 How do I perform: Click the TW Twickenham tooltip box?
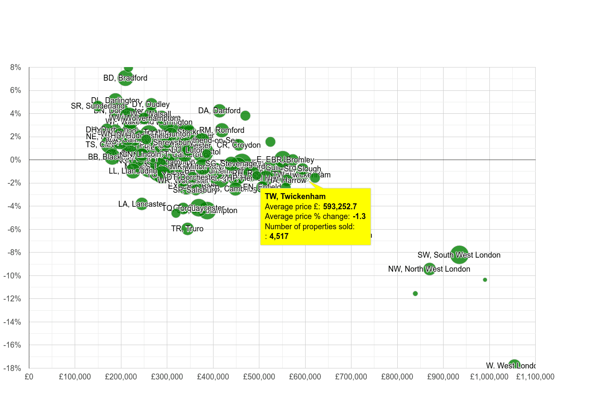[315, 216]
